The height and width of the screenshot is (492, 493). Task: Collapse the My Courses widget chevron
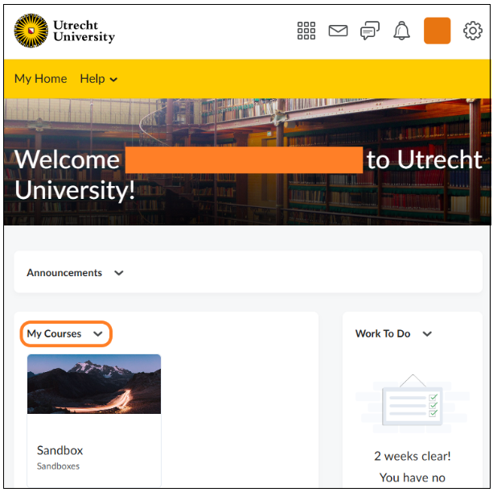[98, 333]
